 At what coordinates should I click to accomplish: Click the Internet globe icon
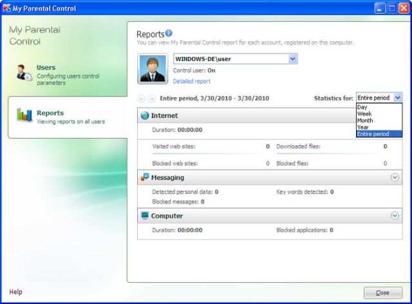pyautogui.click(x=144, y=116)
